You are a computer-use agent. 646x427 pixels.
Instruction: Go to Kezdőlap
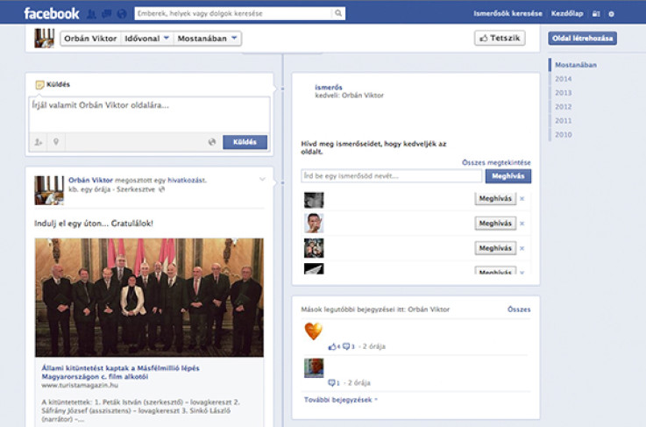[x=567, y=14]
